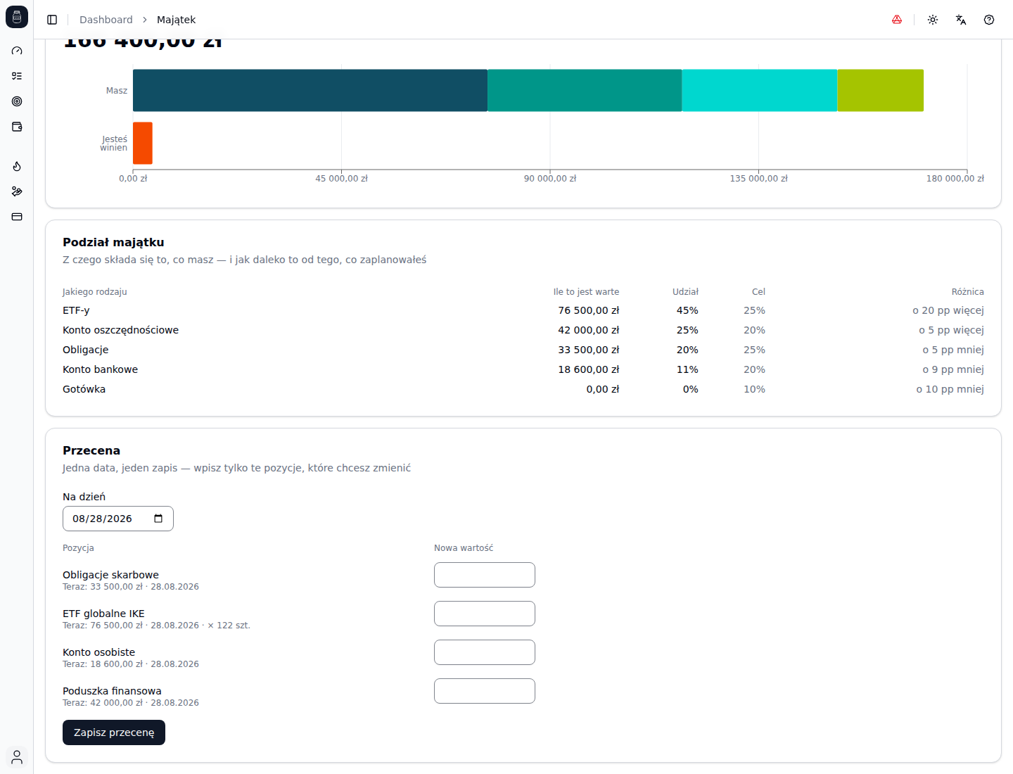Click the 'o 10 pp mniej' difference

pos(950,389)
